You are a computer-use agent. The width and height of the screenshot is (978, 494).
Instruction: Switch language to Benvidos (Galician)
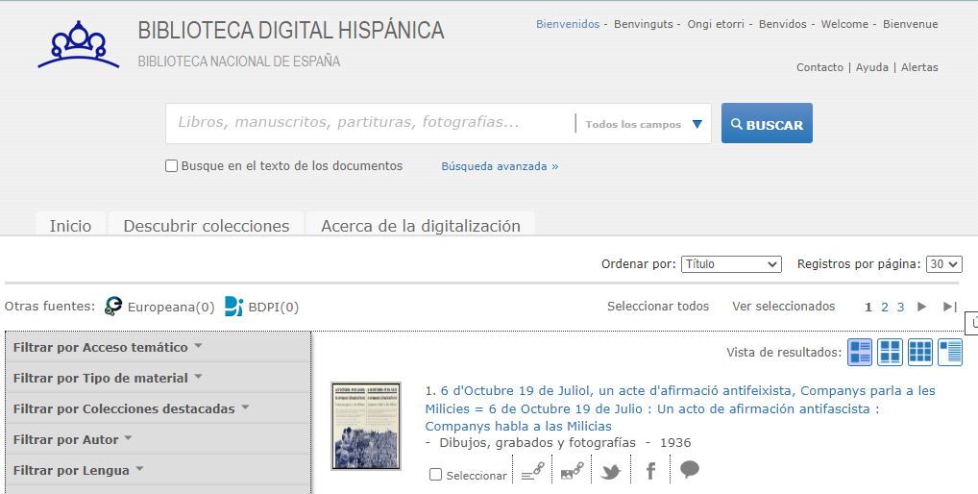[782, 24]
